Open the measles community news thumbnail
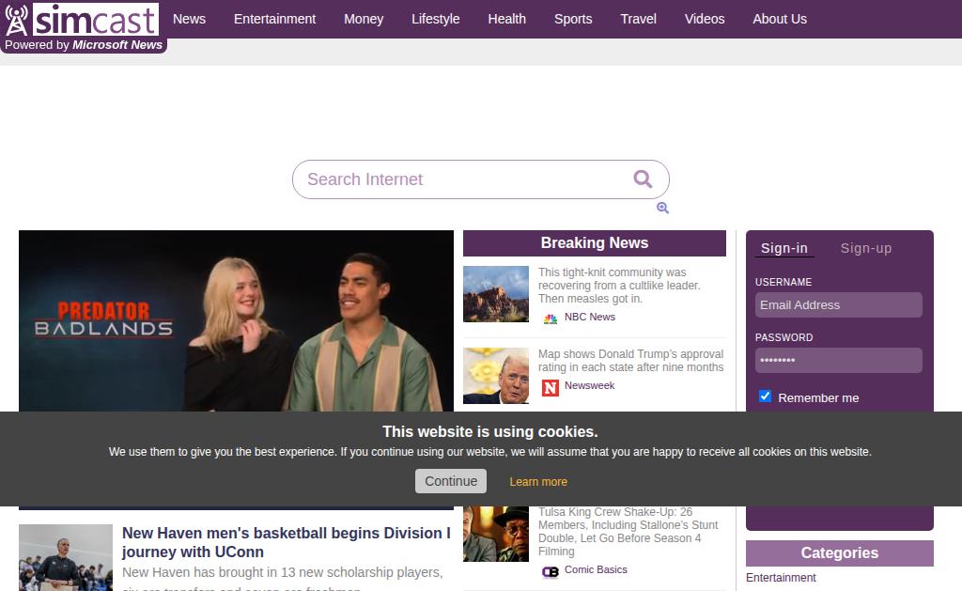The height and width of the screenshot is (591, 962). pyautogui.click(x=496, y=294)
